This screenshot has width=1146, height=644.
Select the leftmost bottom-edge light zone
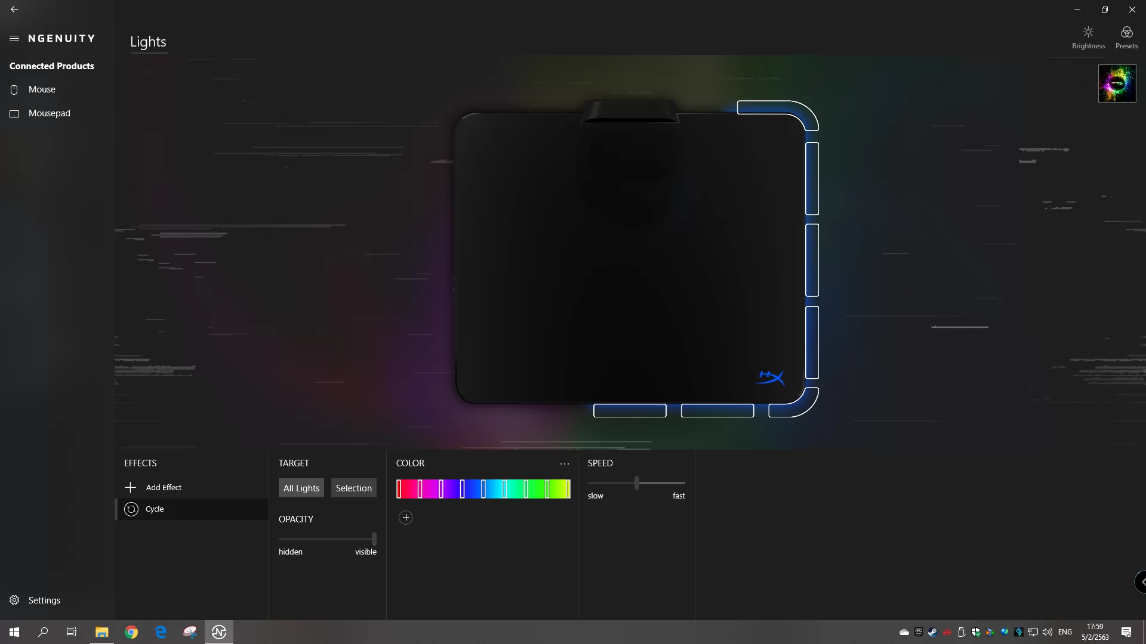tap(630, 410)
